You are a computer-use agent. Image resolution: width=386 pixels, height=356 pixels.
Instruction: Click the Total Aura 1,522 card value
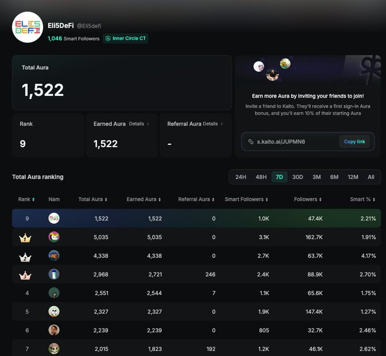(x=43, y=90)
